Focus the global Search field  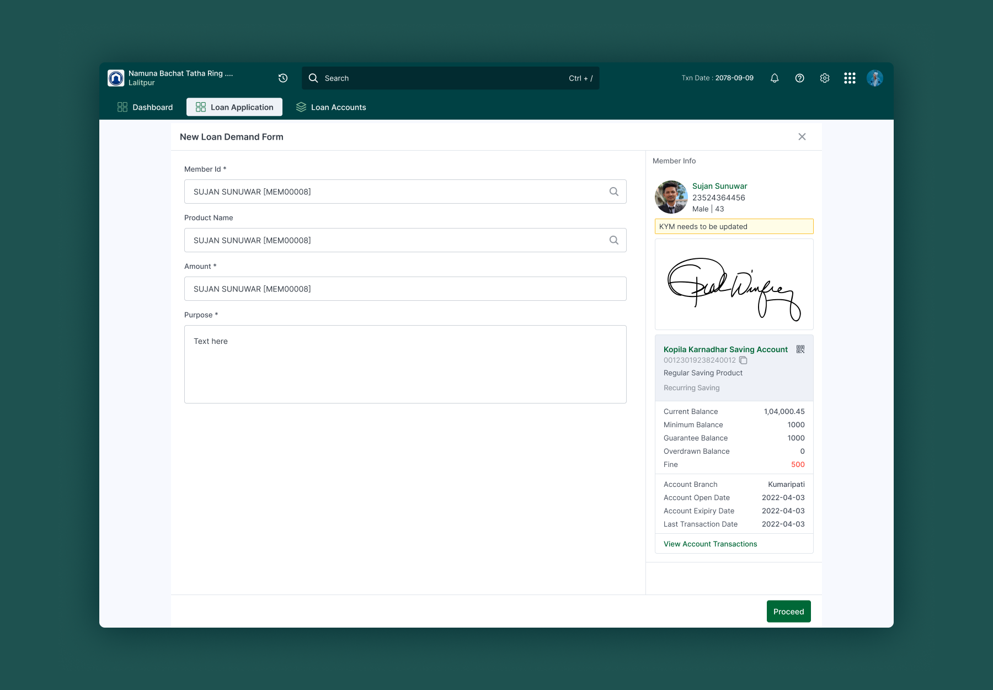(451, 78)
